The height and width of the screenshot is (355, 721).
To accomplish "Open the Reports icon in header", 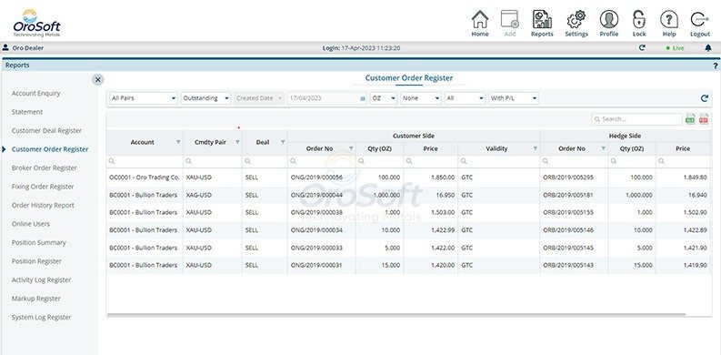I will click(x=542, y=19).
